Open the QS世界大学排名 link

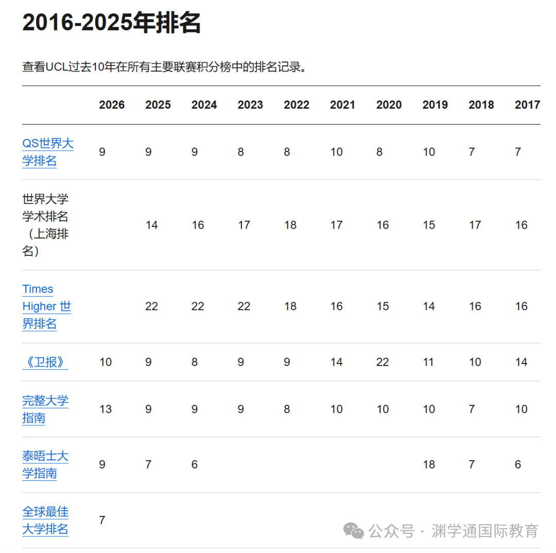[47, 152]
